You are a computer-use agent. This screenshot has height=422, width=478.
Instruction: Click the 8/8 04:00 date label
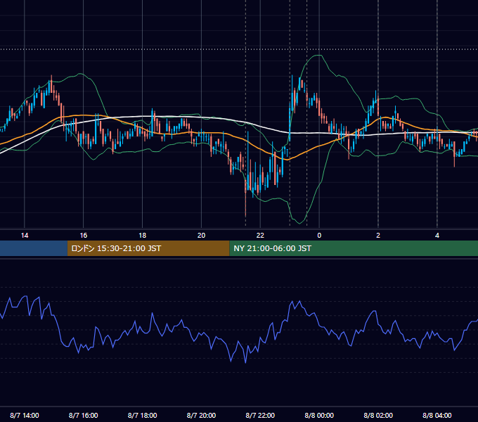(437, 415)
